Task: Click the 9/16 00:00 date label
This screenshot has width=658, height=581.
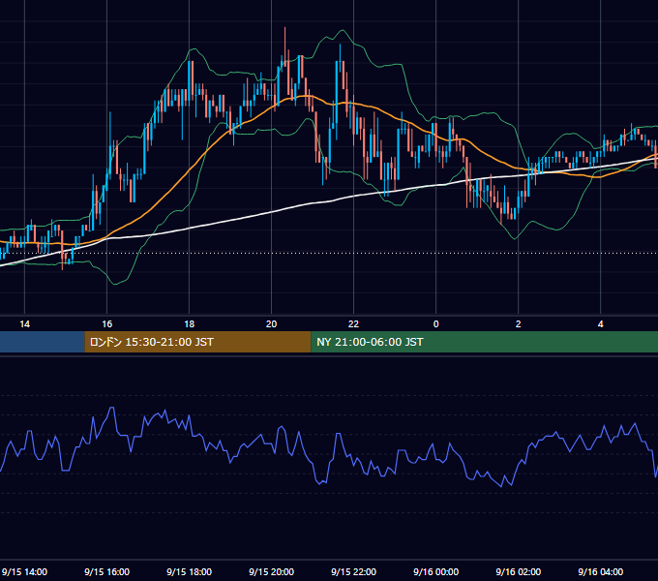Action: pyautogui.click(x=436, y=571)
